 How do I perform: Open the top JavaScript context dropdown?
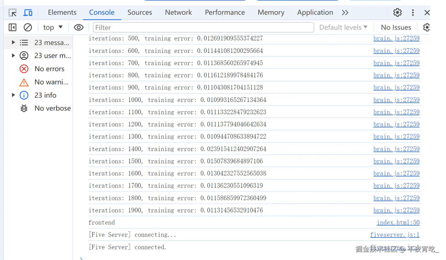(x=53, y=27)
